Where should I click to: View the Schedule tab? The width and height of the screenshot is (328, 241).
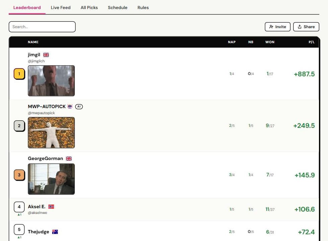click(117, 7)
